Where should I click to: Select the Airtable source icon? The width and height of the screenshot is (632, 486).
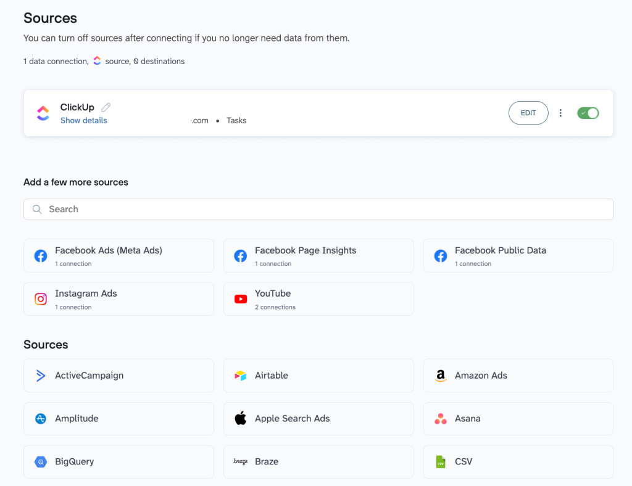[x=241, y=376]
